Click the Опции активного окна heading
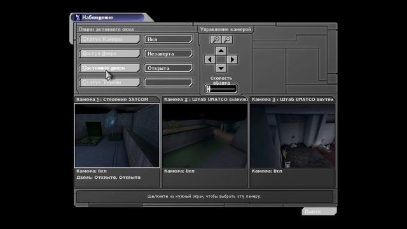The width and height of the screenshot is (407, 229). (106, 29)
